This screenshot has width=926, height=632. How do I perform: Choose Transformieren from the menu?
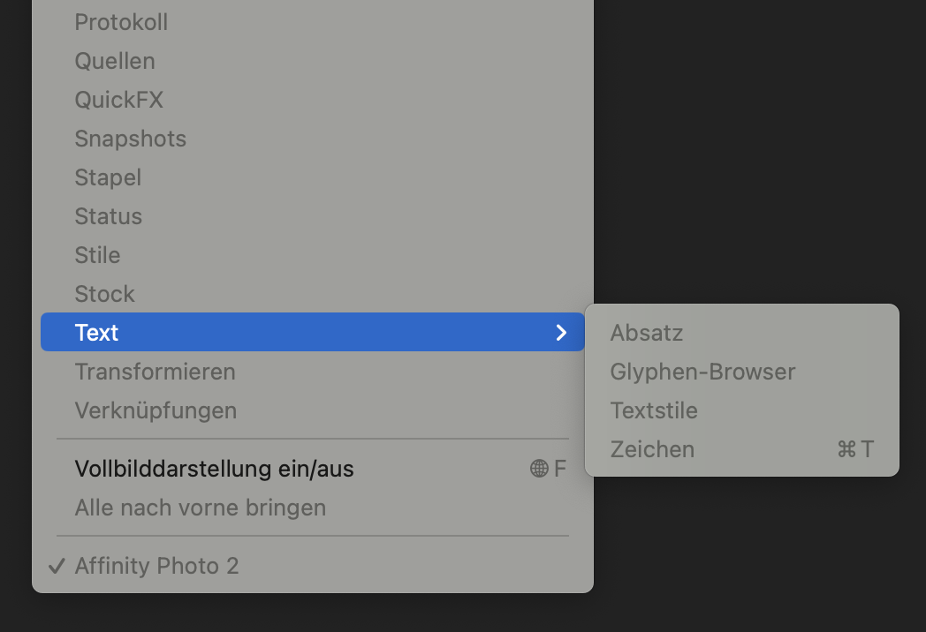(313, 372)
